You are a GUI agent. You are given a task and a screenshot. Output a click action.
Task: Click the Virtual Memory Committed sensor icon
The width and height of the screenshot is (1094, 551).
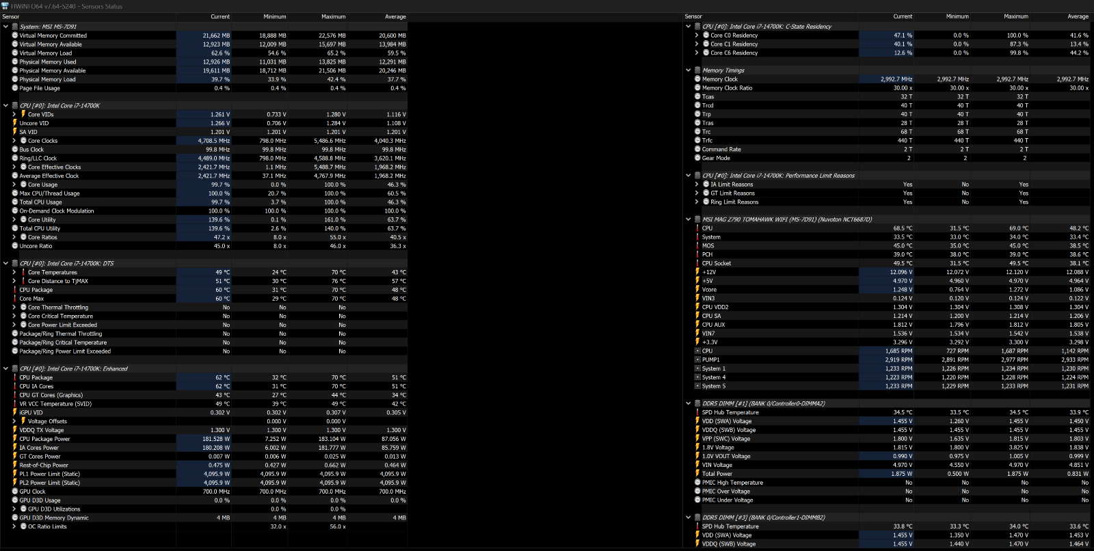pos(15,36)
